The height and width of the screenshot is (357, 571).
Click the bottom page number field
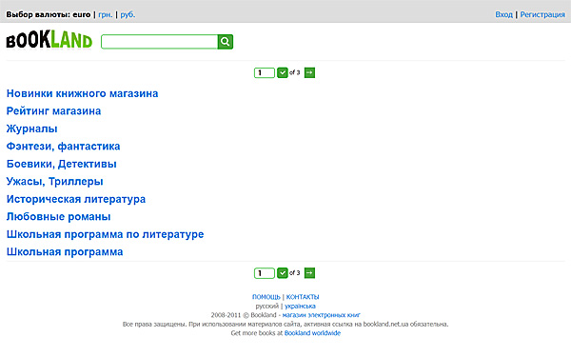tap(265, 273)
